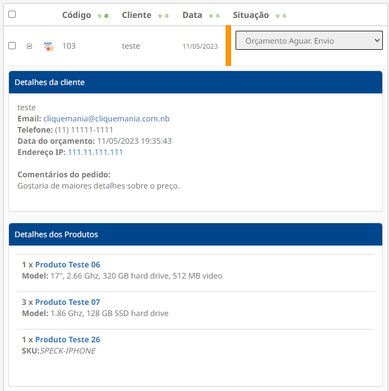Click the comment Gostaria de maiores detalhes

click(x=99, y=186)
